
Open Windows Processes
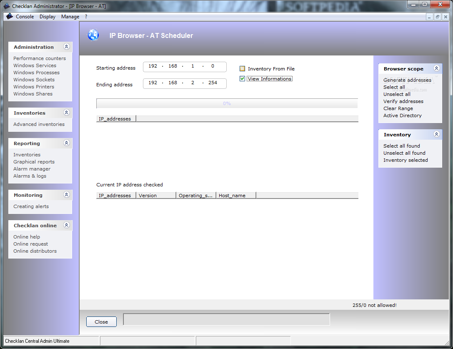click(x=36, y=73)
